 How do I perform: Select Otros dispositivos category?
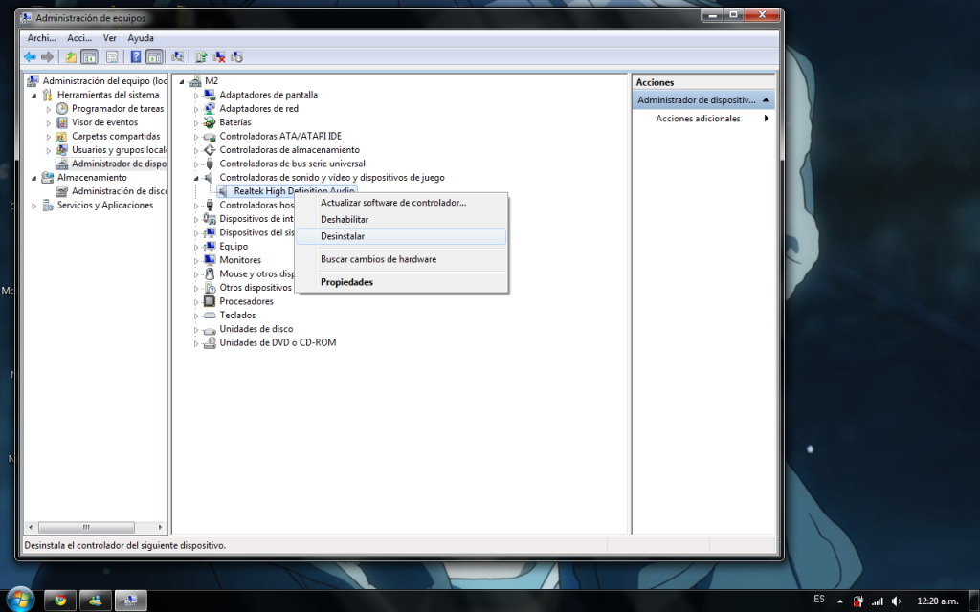[x=256, y=288]
